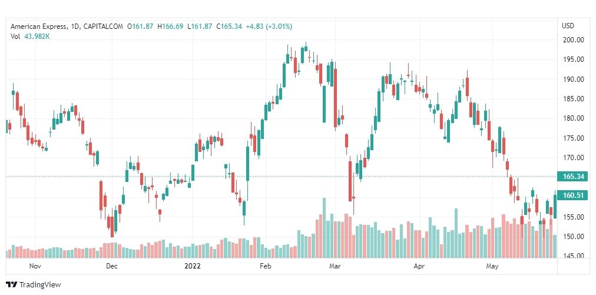Click the CAPITALCOM source label
Image resolution: width=596 pixels, height=295 pixels.
(x=102, y=26)
